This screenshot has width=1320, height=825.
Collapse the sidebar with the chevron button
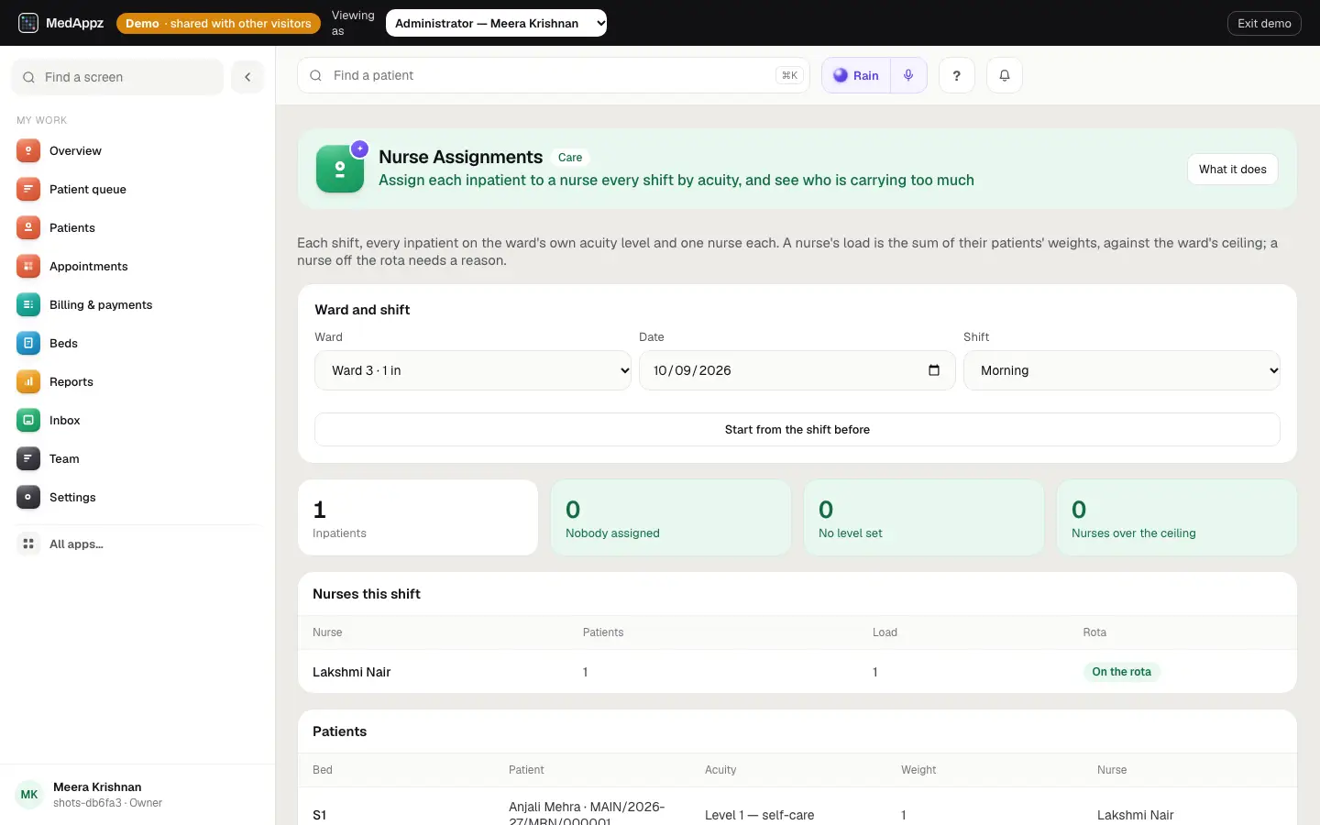pyautogui.click(x=247, y=77)
